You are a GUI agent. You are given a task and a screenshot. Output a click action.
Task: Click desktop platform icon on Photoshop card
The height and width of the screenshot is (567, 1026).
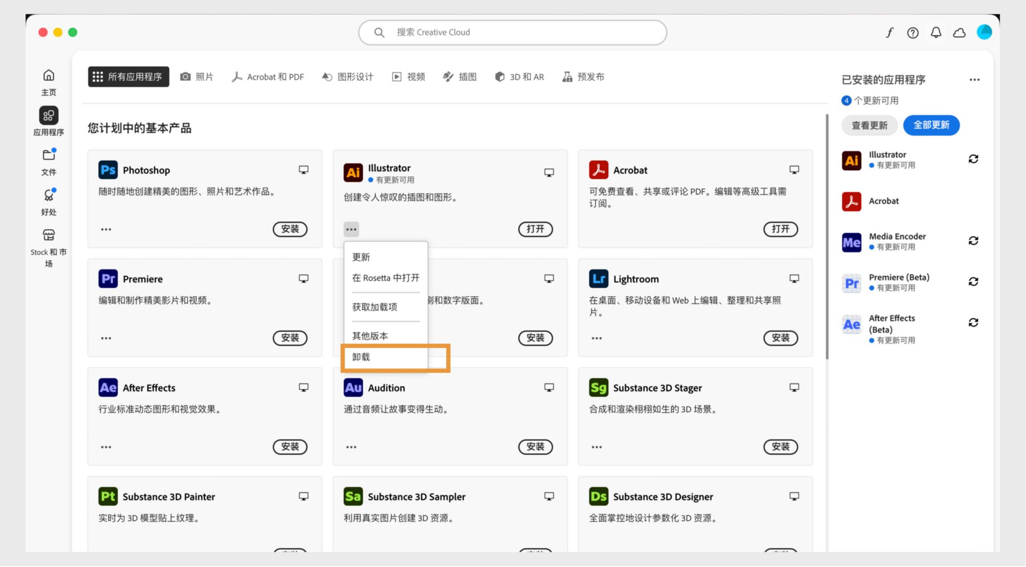coord(304,170)
